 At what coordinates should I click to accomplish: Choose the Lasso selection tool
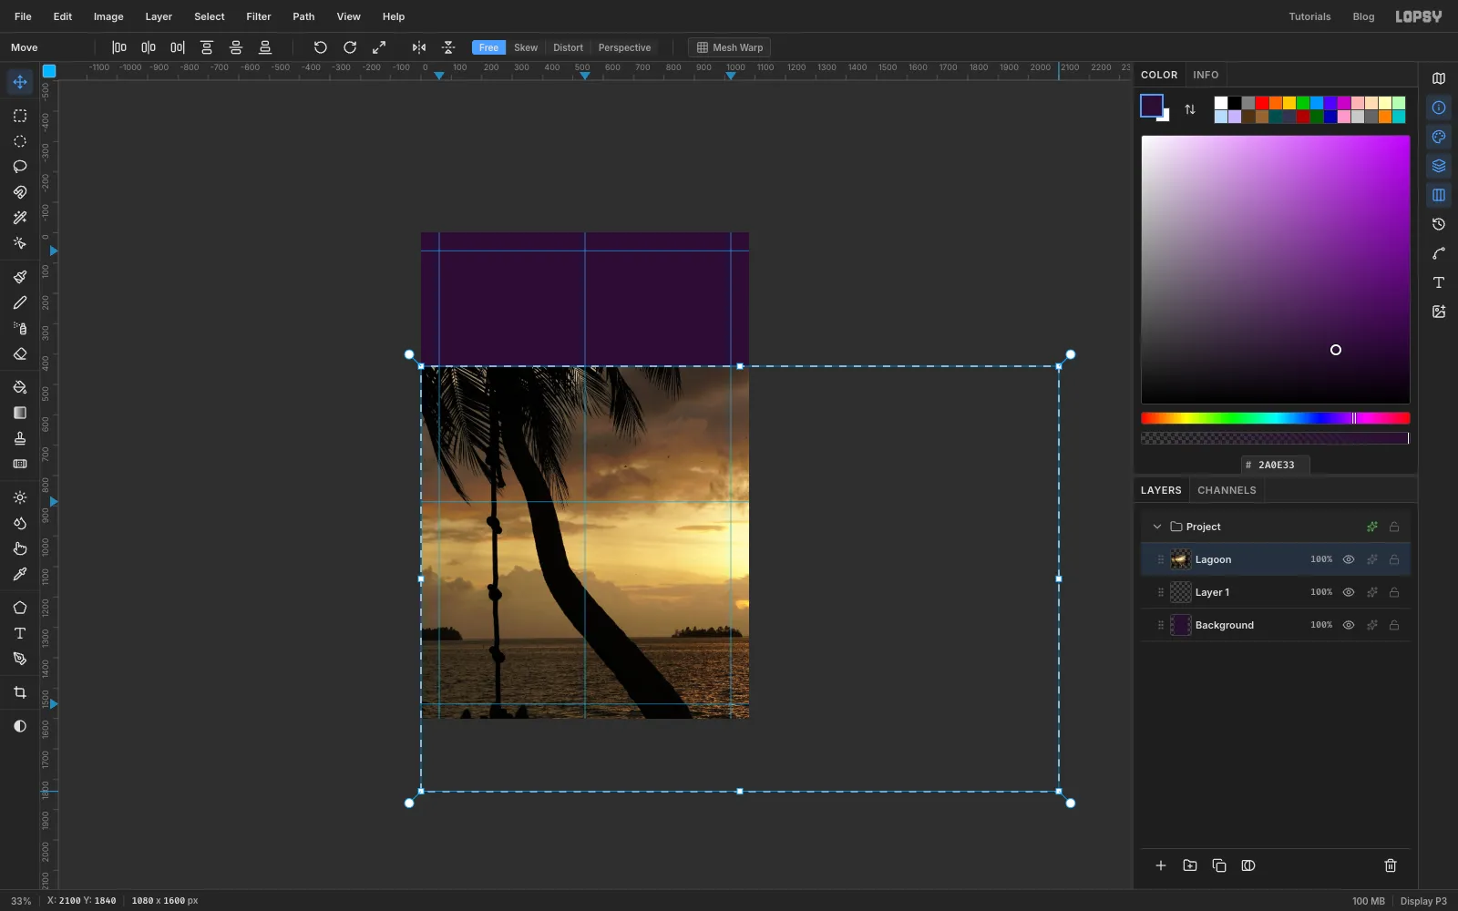[x=20, y=167]
